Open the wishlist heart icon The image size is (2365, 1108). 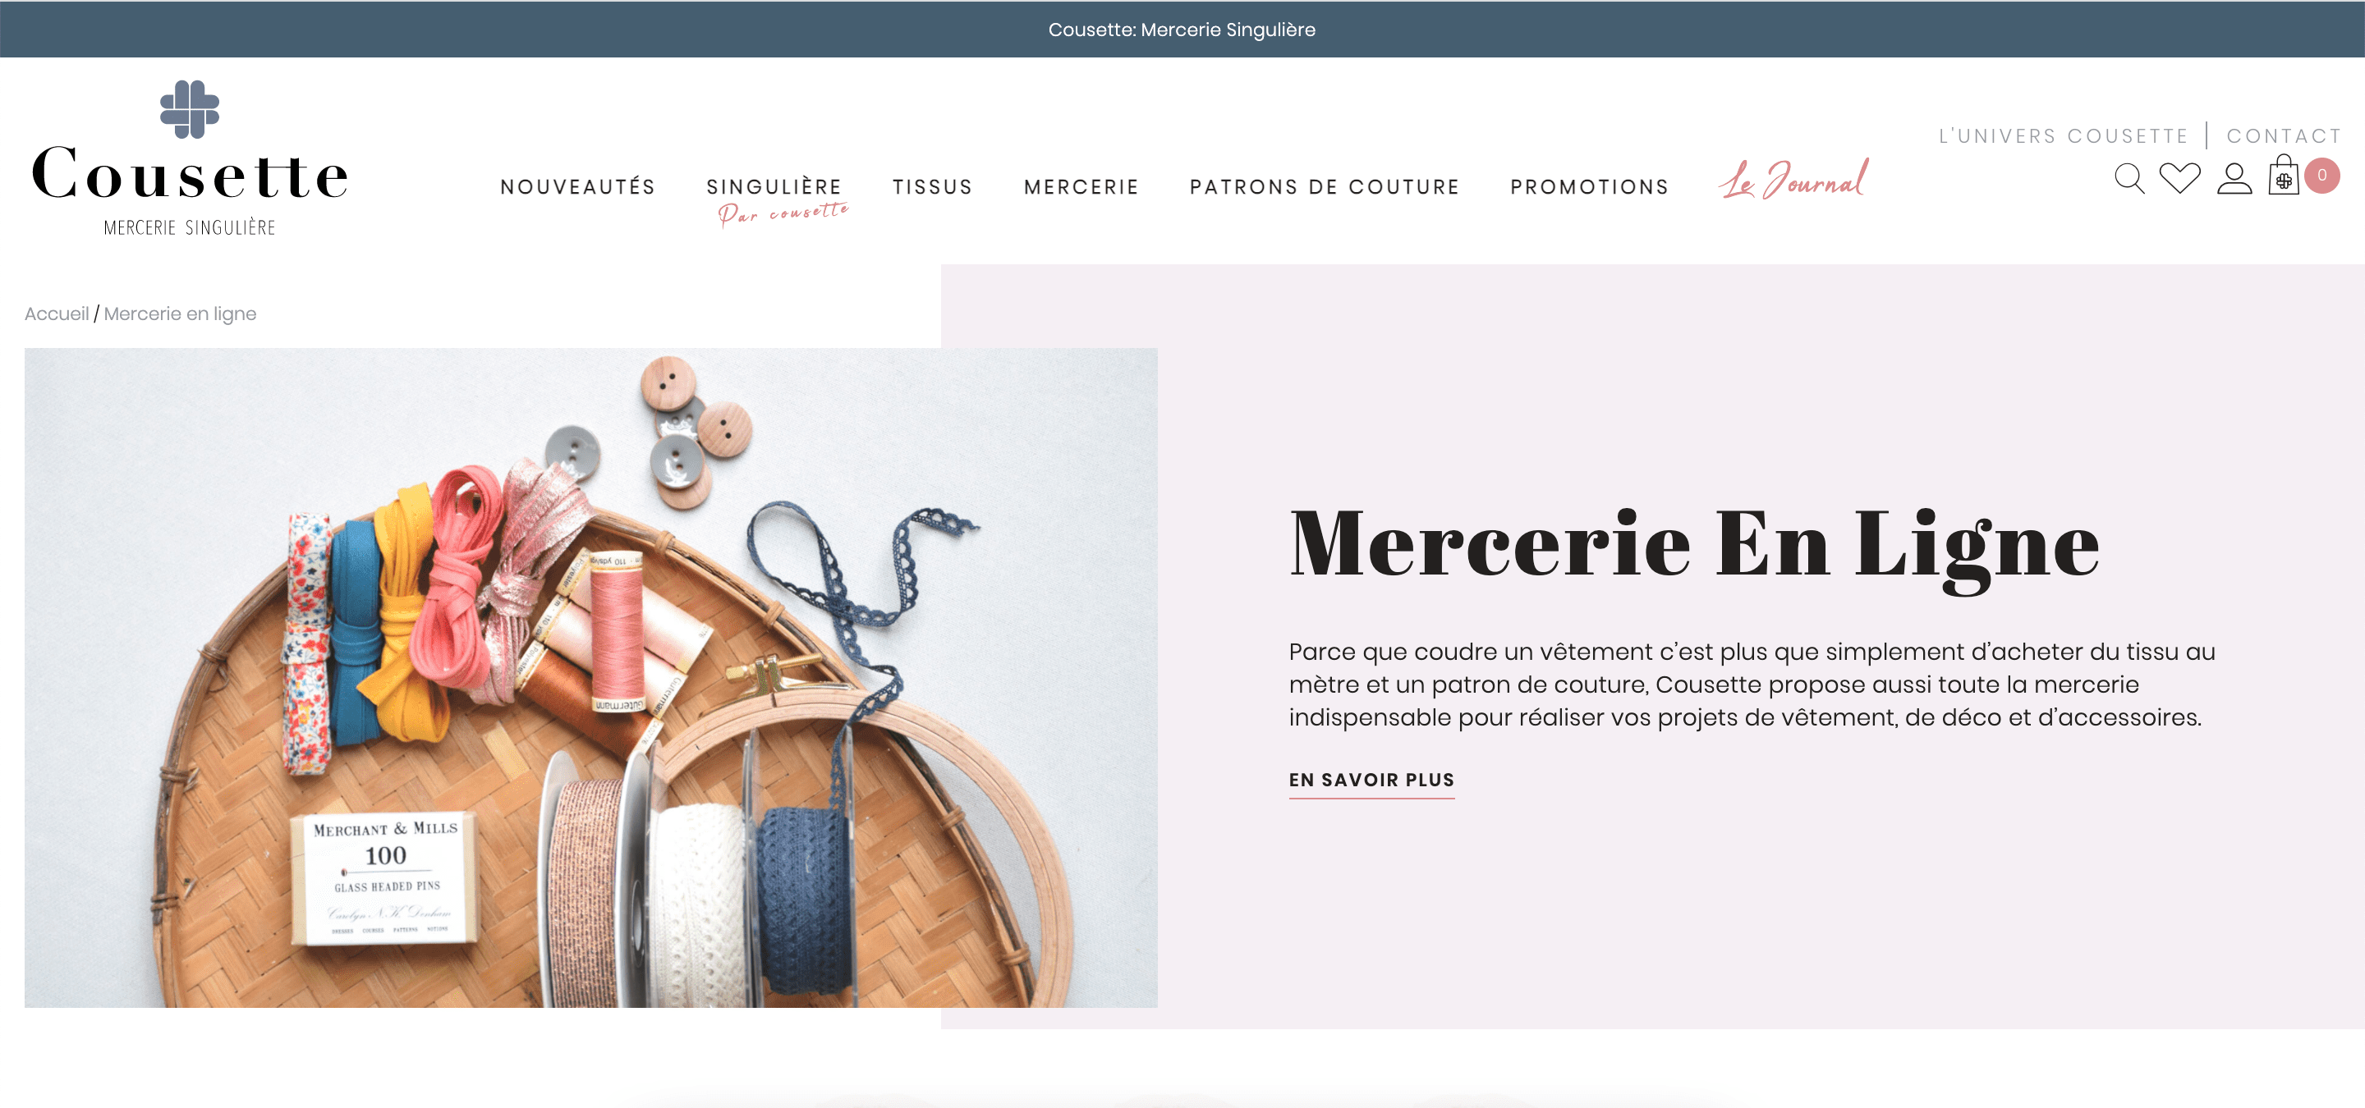pyautogui.click(x=2179, y=178)
